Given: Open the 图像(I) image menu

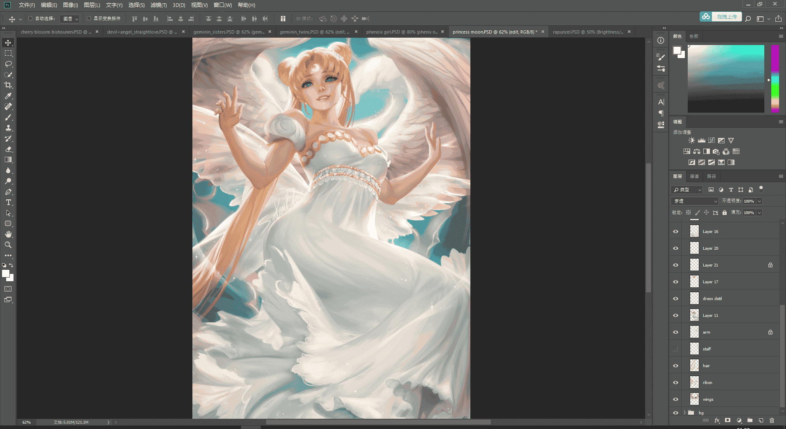Looking at the screenshot, I should 70,5.
